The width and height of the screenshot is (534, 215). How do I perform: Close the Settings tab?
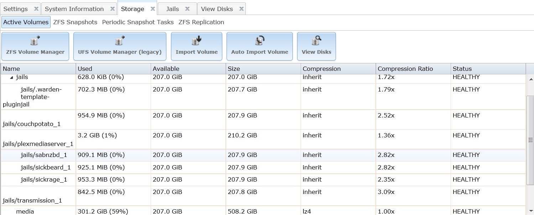(x=36, y=9)
